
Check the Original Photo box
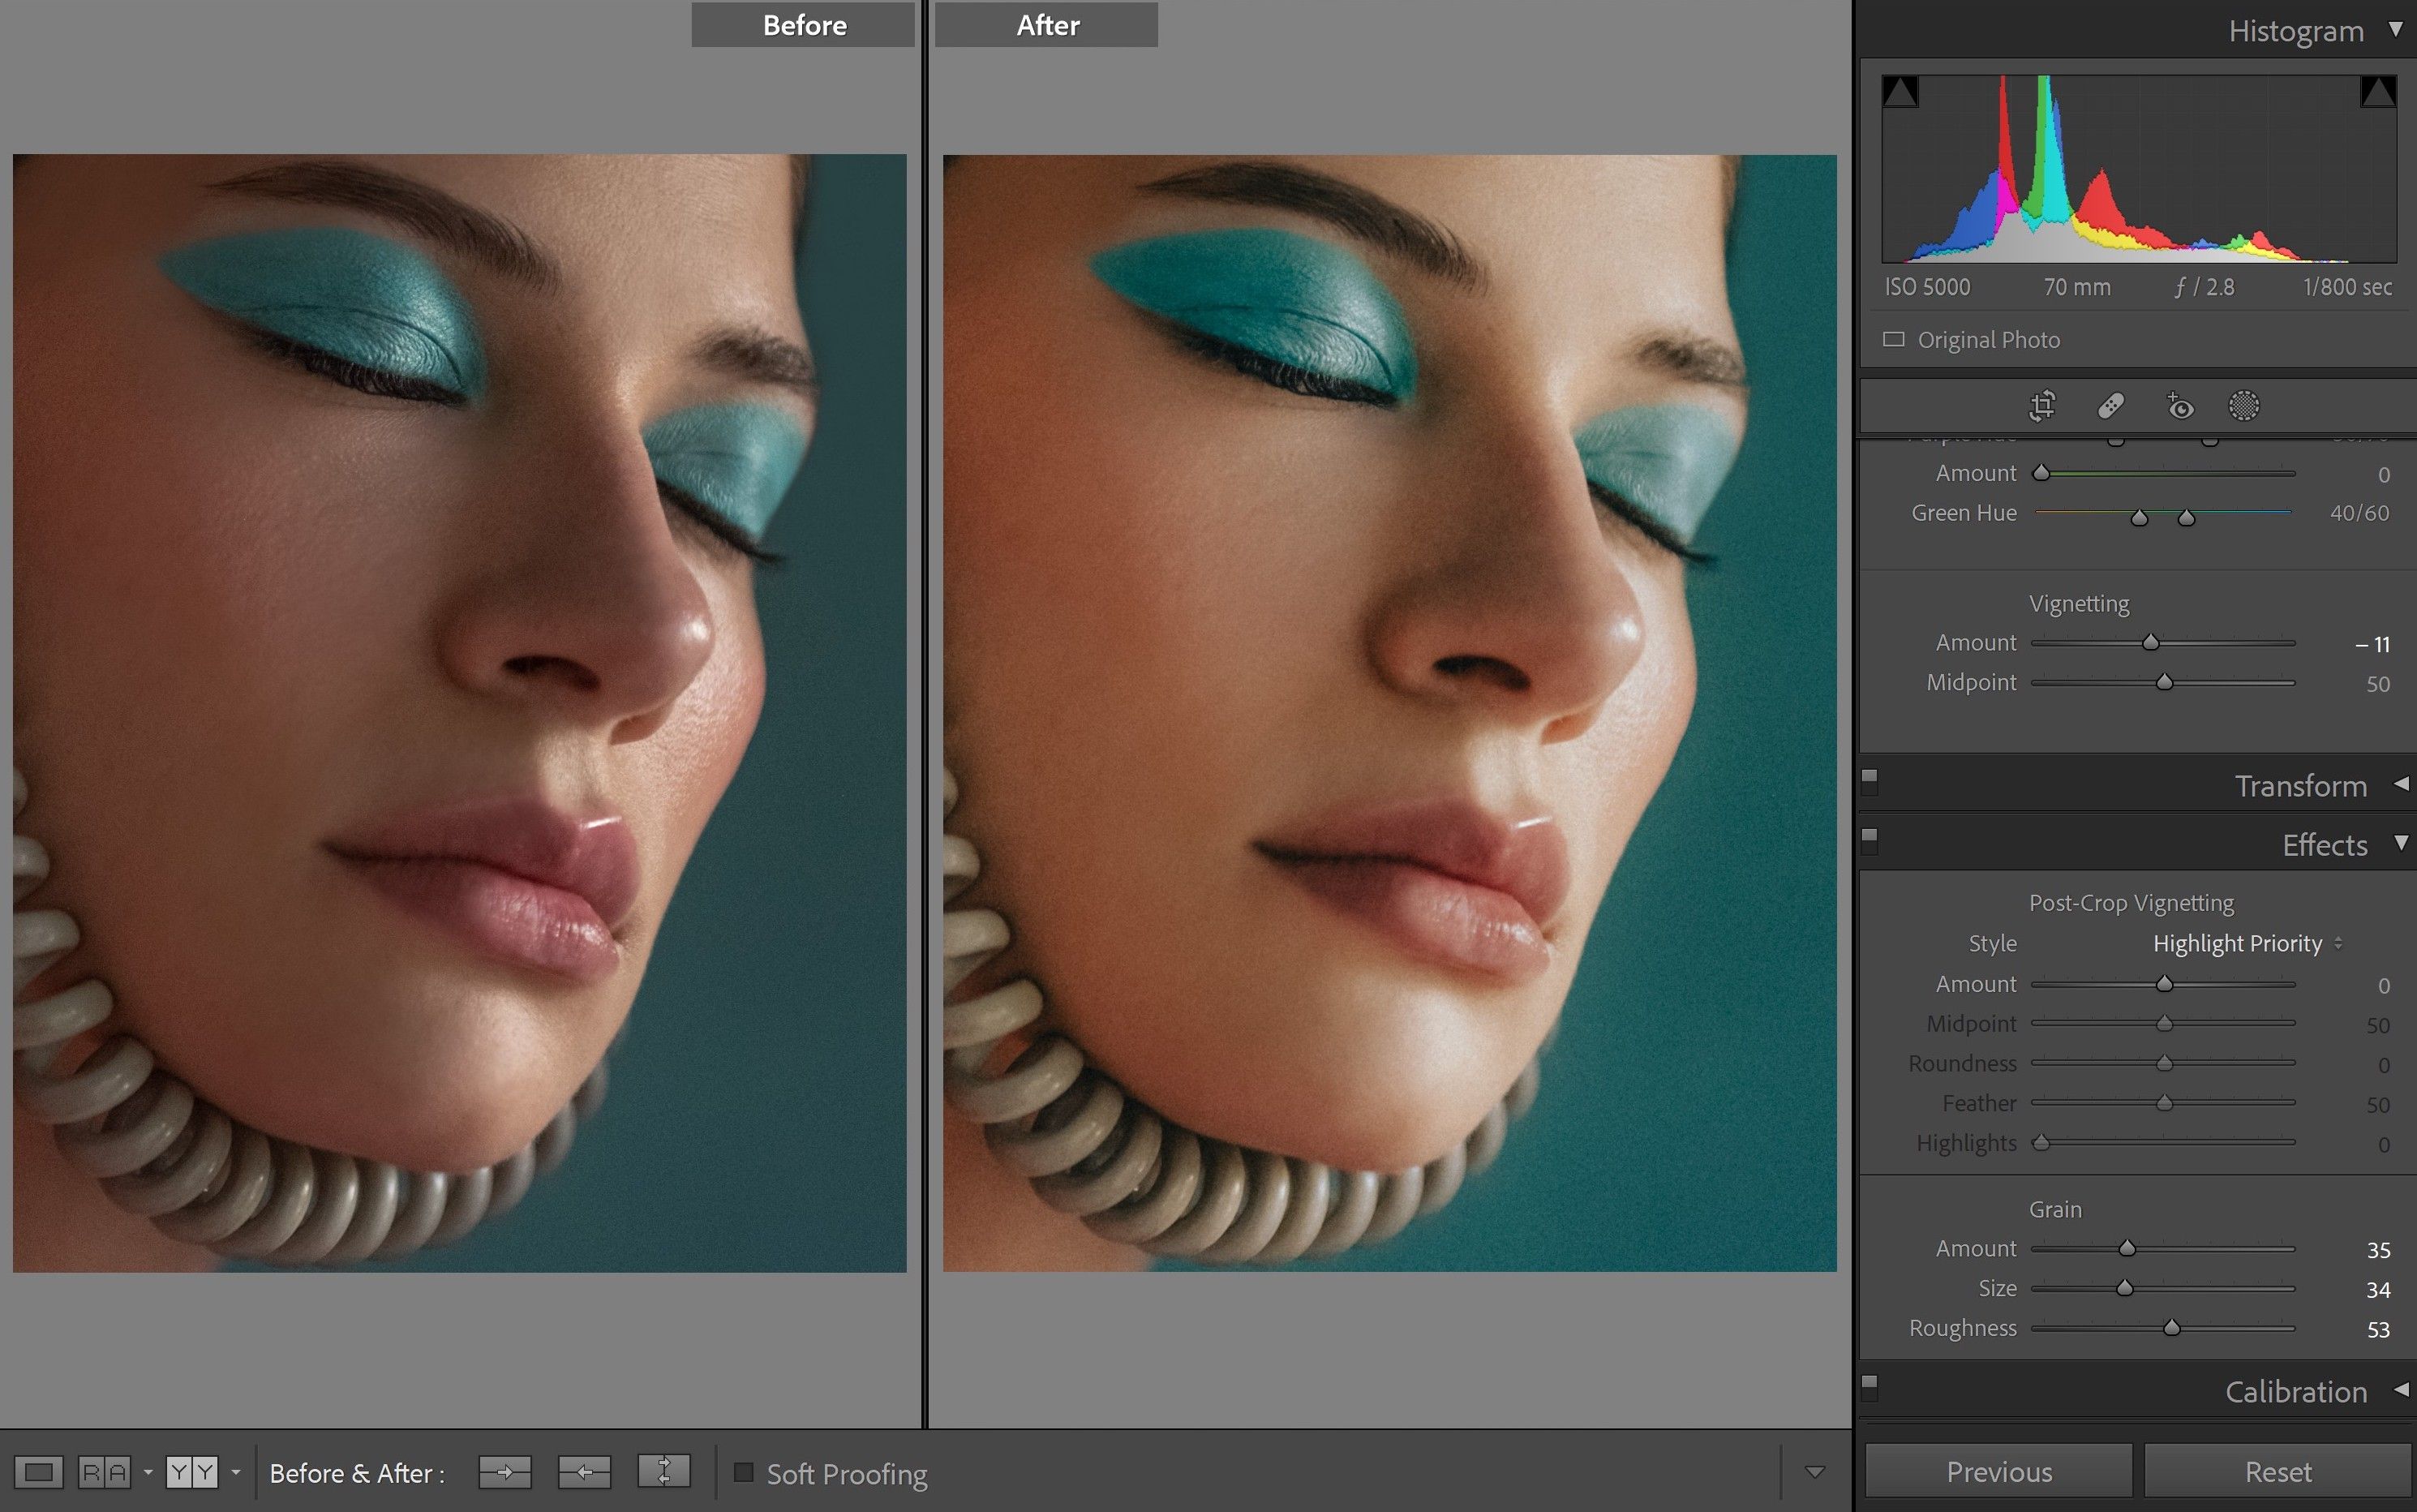point(1893,340)
